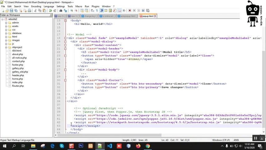
Task: Click the Cut scissors toolbar icon
Action: [x=35, y=10]
